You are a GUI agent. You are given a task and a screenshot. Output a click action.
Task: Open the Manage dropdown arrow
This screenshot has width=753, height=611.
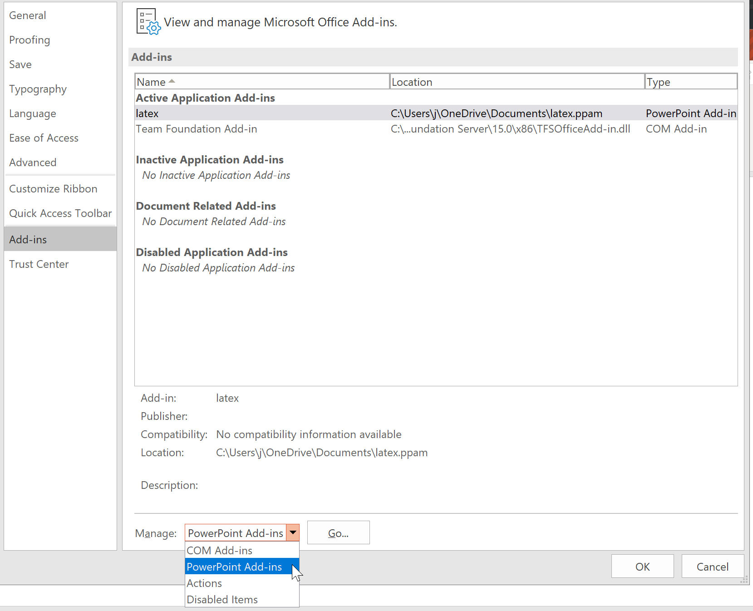293,532
